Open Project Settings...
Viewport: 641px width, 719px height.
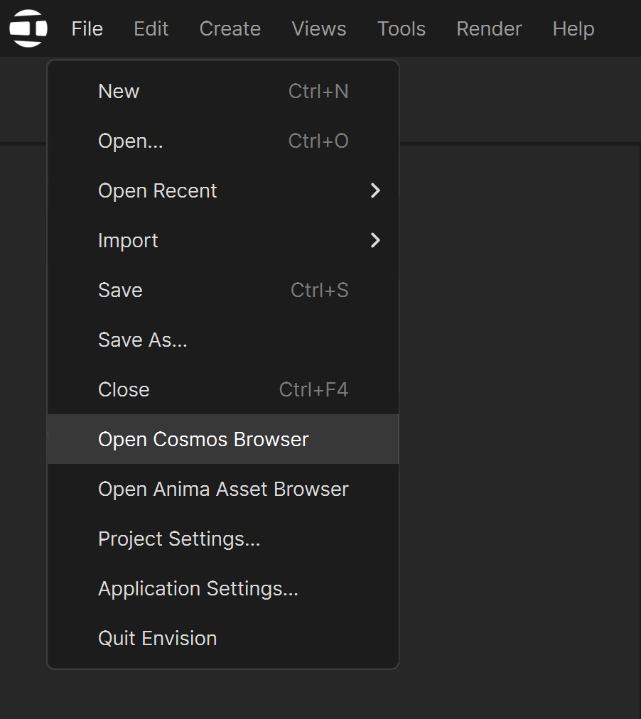tap(223, 539)
